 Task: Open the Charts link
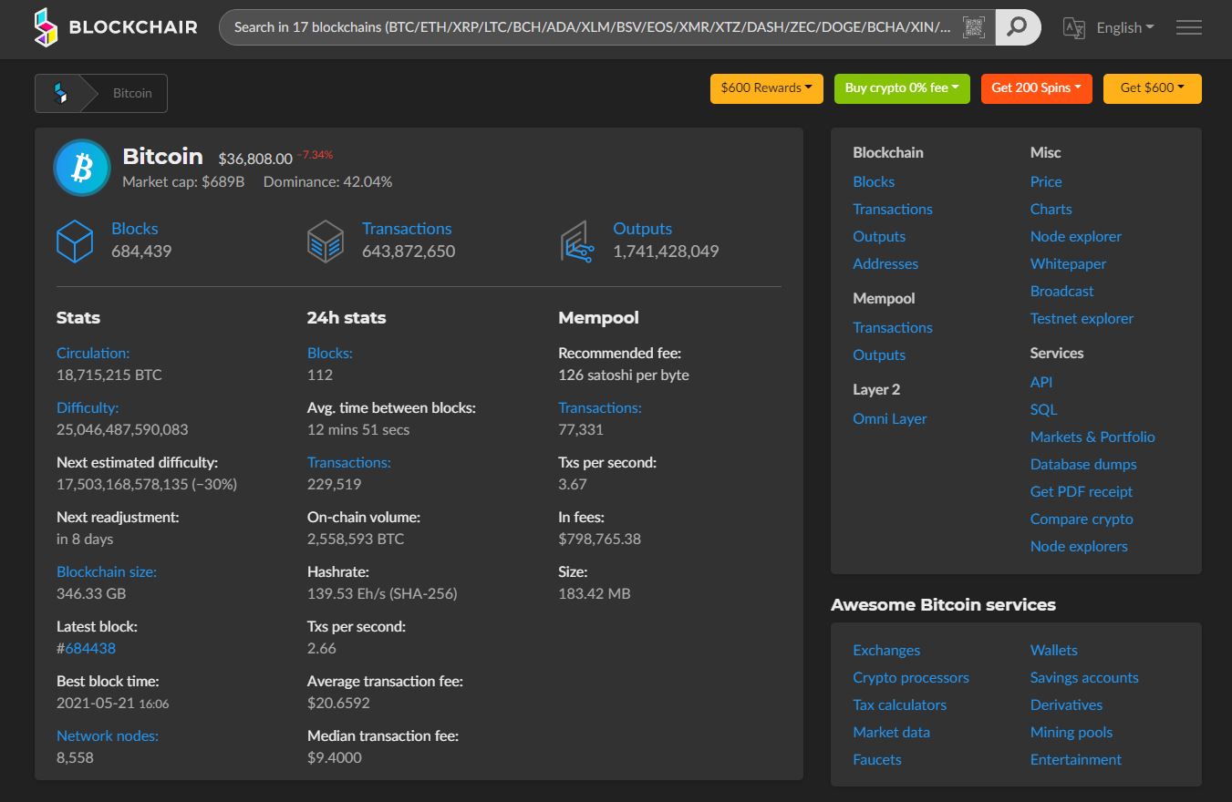click(1051, 209)
